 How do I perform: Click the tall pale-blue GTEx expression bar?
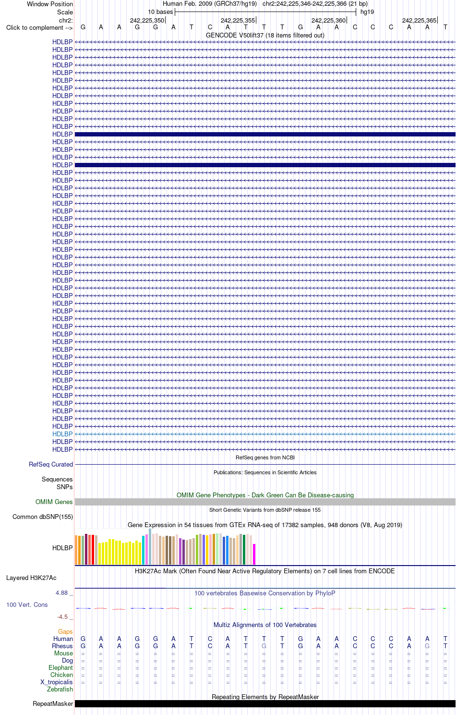[150, 546]
